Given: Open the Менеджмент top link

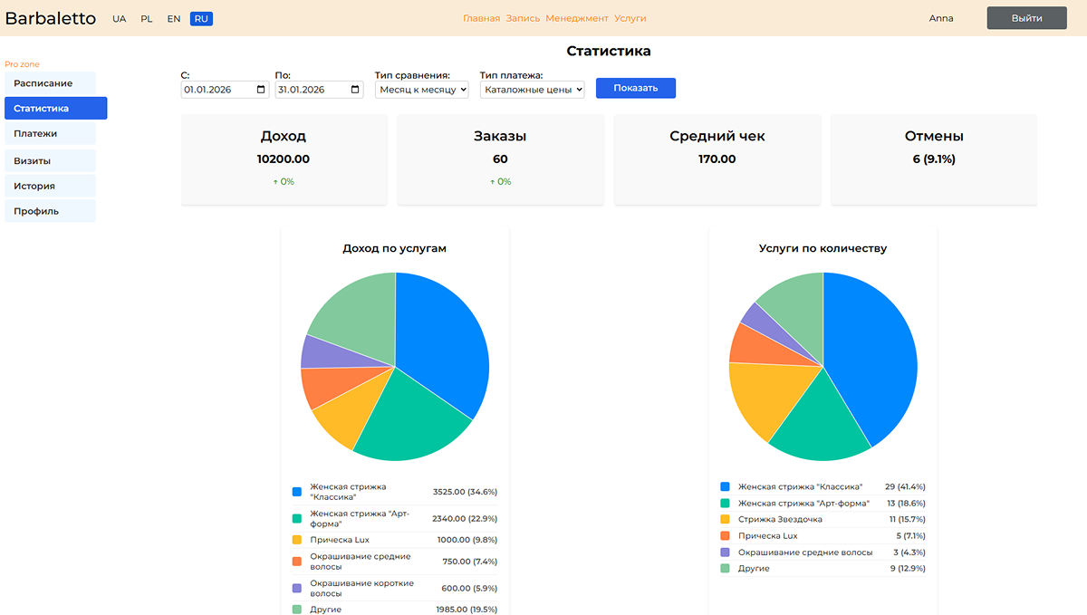Looking at the screenshot, I should point(577,18).
